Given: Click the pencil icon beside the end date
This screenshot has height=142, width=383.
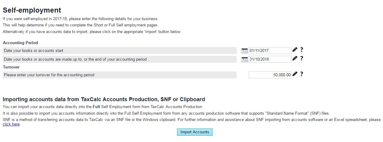Looking at the screenshot, I should (x=295, y=59).
